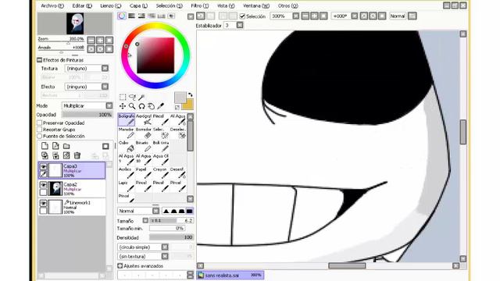This screenshot has height=281, width=500.
Task: Open the Editar menu
Action: tap(82, 5)
